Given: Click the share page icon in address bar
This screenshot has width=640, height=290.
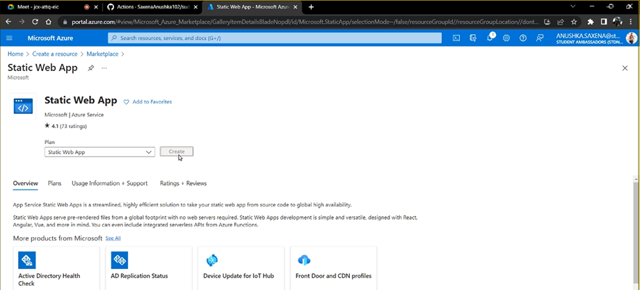Looking at the screenshot, I should [x=561, y=22].
